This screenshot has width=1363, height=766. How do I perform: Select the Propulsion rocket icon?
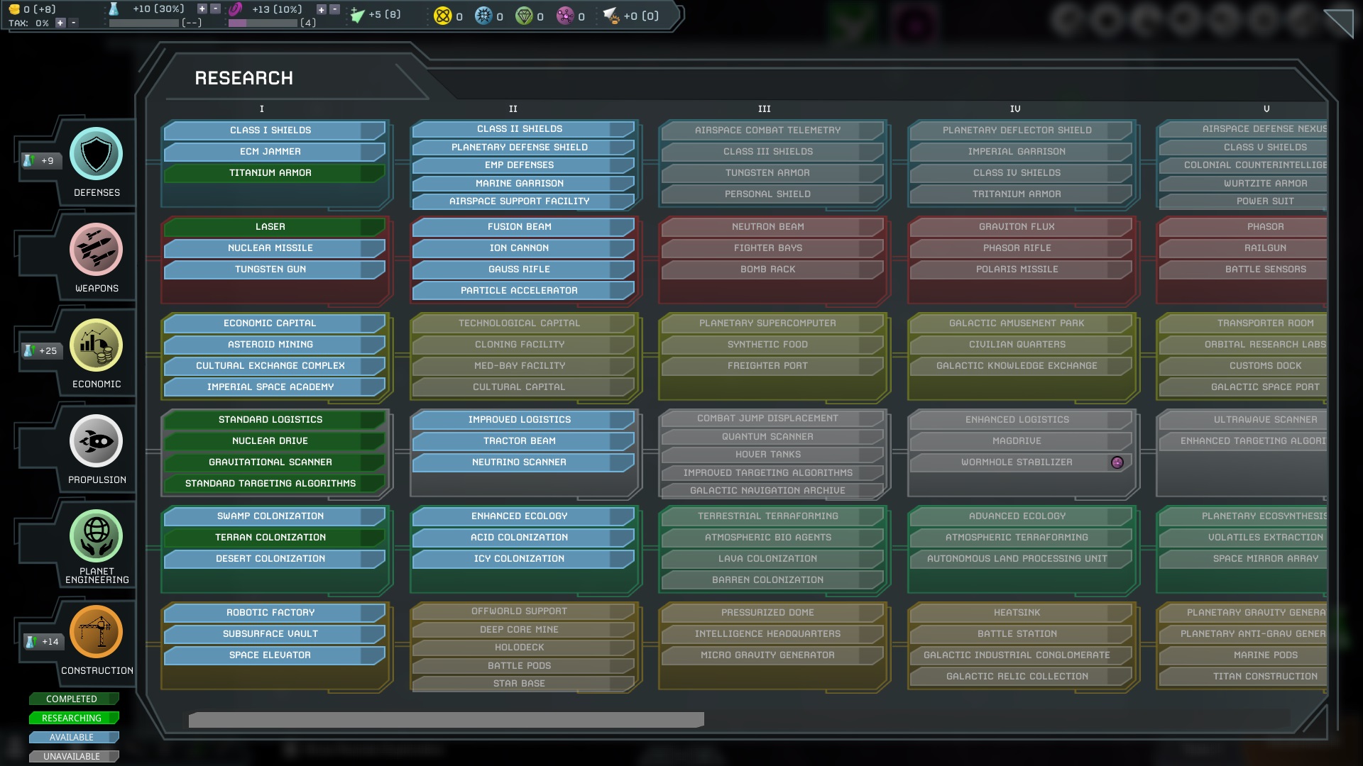coord(97,441)
